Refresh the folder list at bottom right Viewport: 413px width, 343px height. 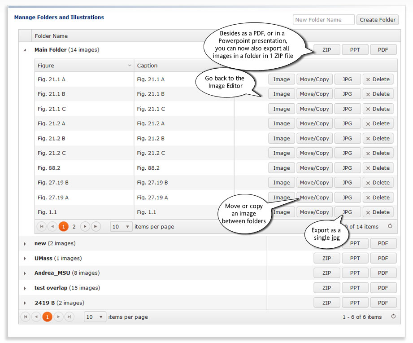[x=393, y=317]
